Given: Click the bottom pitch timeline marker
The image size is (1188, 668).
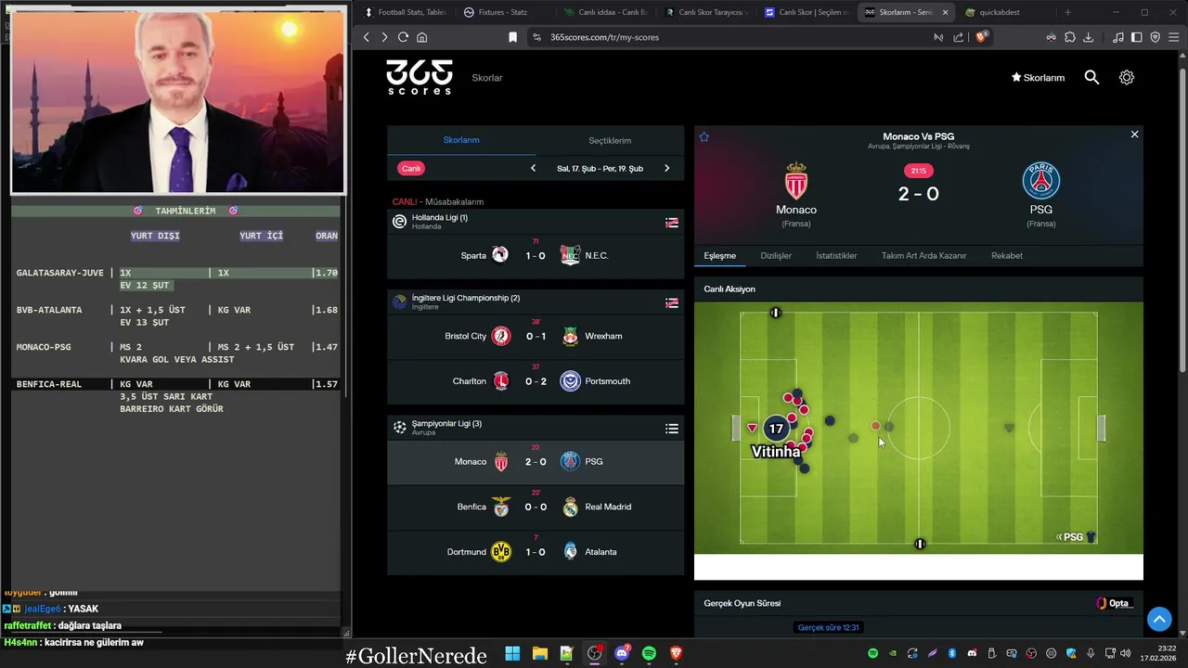Looking at the screenshot, I should click(920, 544).
